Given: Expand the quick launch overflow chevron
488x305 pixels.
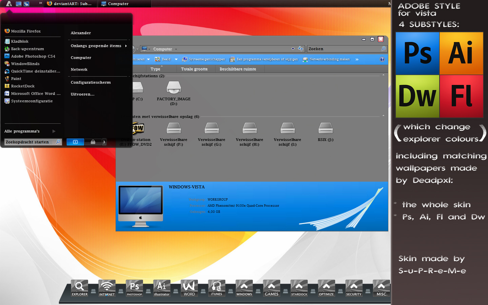Looking at the screenshot, I should click(40, 3).
